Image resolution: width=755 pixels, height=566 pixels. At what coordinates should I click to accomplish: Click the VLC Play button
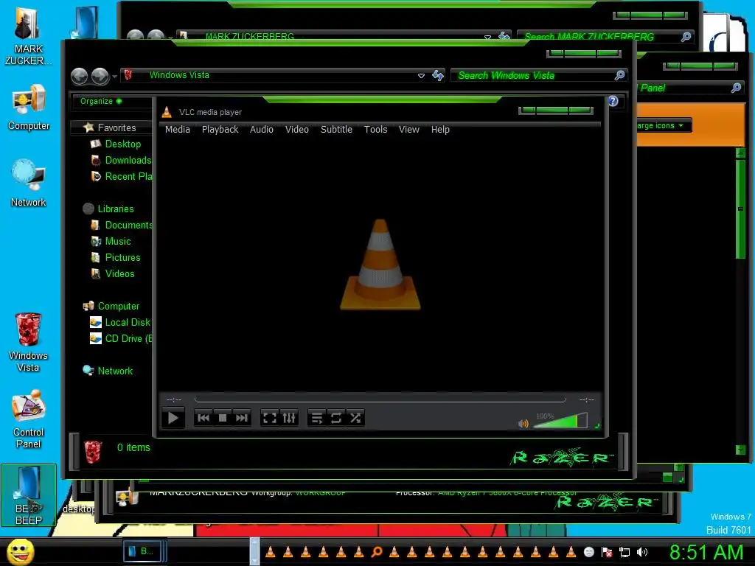tap(173, 418)
